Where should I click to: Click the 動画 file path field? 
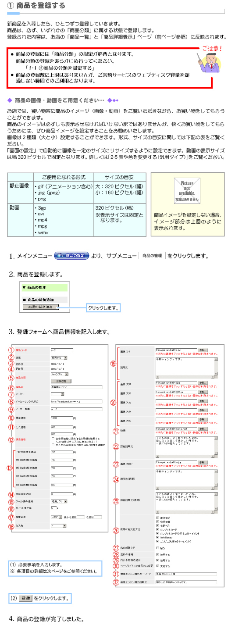(x=177, y=429)
